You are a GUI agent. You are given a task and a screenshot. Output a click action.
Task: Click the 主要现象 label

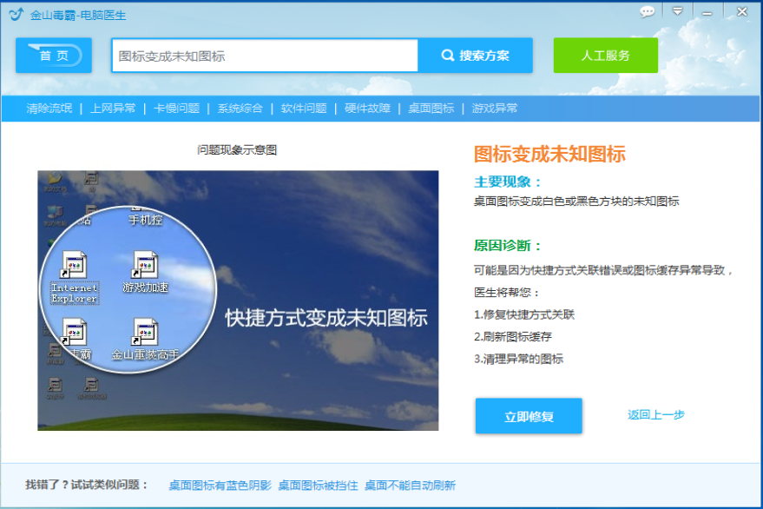point(508,182)
